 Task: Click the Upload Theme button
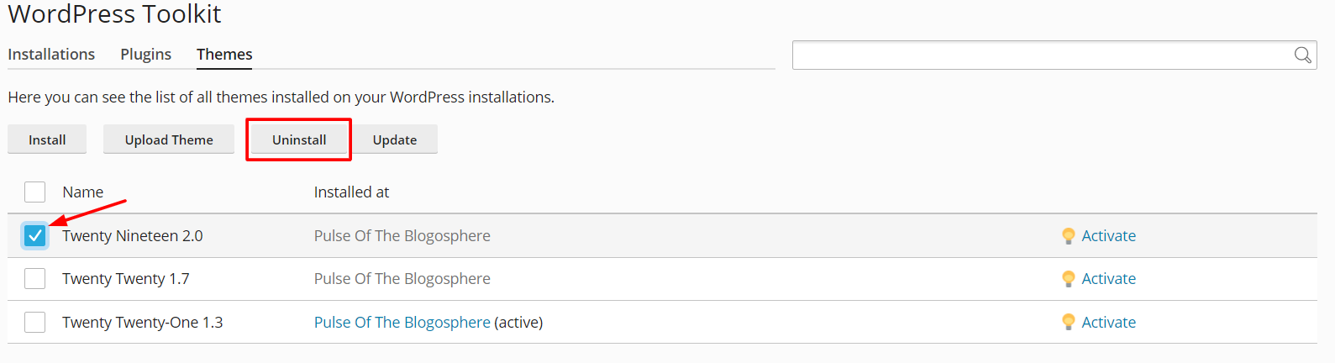coord(169,139)
